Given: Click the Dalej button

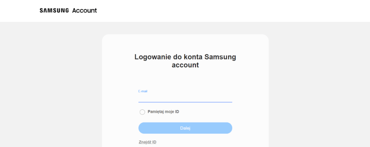Looking at the screenshot, I should pyautogui.click(x=185, y=128).
